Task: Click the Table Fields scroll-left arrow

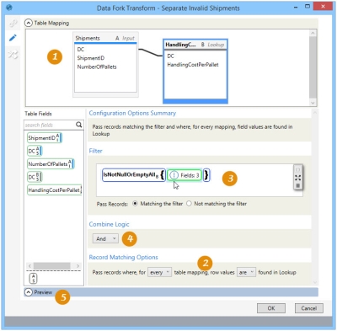Action: [x=29, y=265]
